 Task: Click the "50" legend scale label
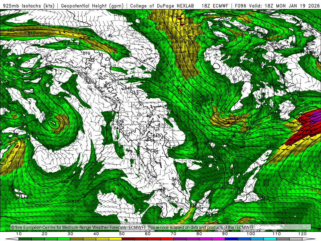(x=122, y=234)
